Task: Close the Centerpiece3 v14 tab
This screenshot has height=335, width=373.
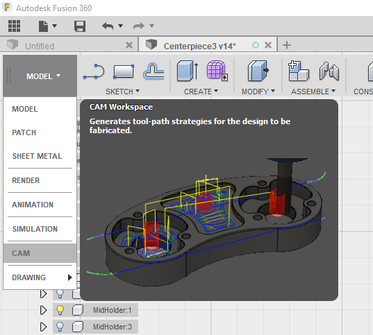Action: pyautogui.click(x=268, y=45)
